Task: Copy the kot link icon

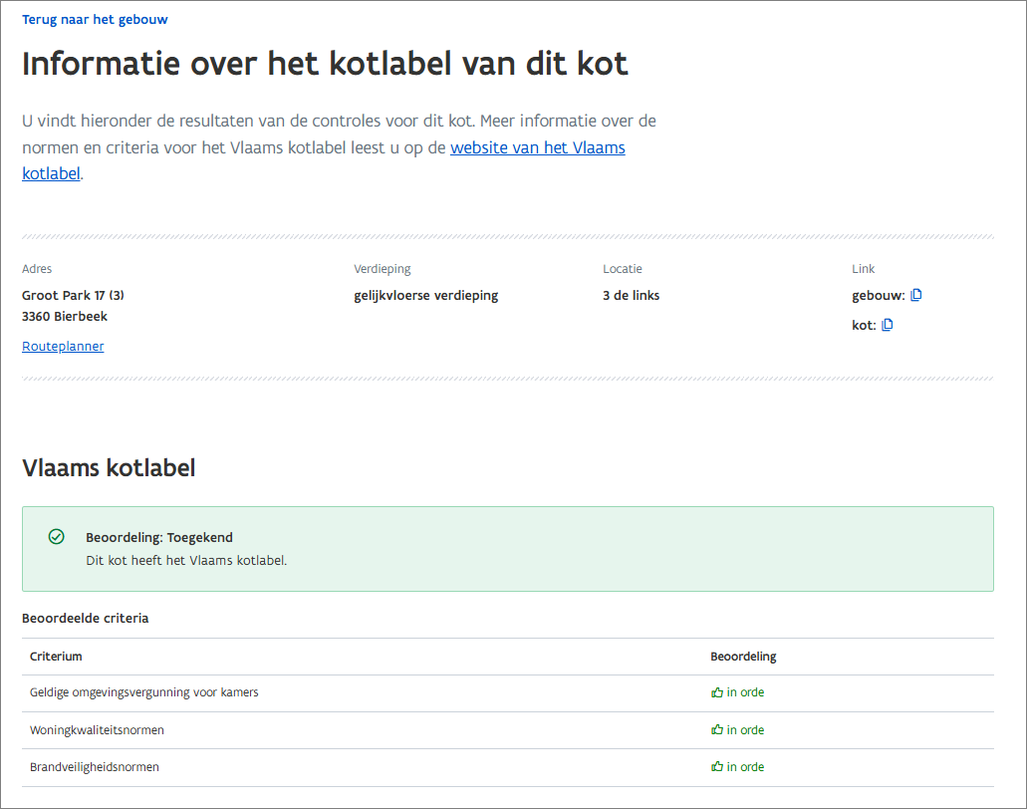Action: pos(888,325)
